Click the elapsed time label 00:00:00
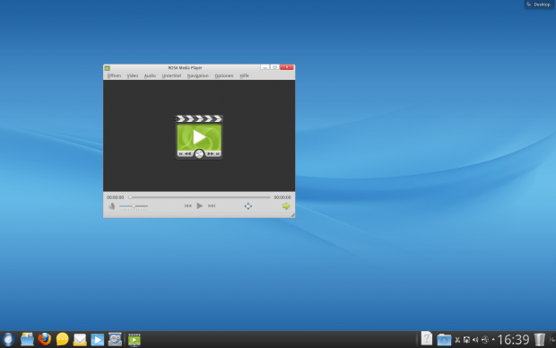The image size is (556, 348). [116, 197]
